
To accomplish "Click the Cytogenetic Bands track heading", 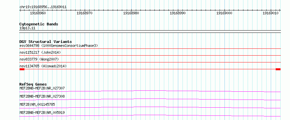I will point(39,24).
